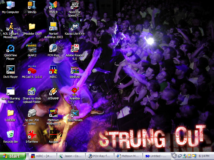Click the WINAMP desktop shortcut
Image resolution: width=214 pixels, height=160 pixels.
pyautogui.click(x=53, y=91)
